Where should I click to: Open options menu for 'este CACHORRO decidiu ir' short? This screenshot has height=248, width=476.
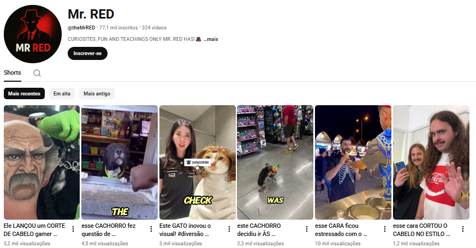click(307, 229)
